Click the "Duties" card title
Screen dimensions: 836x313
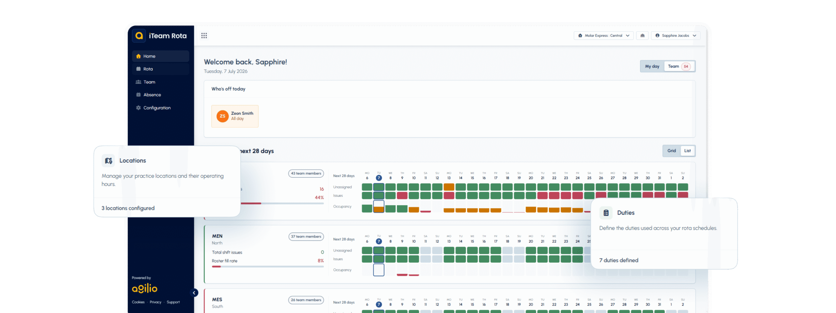[626, 213]
